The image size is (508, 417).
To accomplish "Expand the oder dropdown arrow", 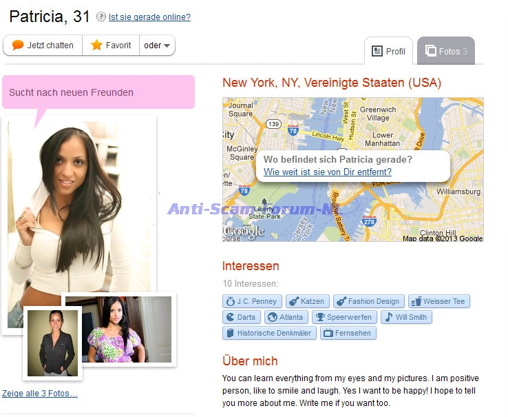I will pos(167,45).
